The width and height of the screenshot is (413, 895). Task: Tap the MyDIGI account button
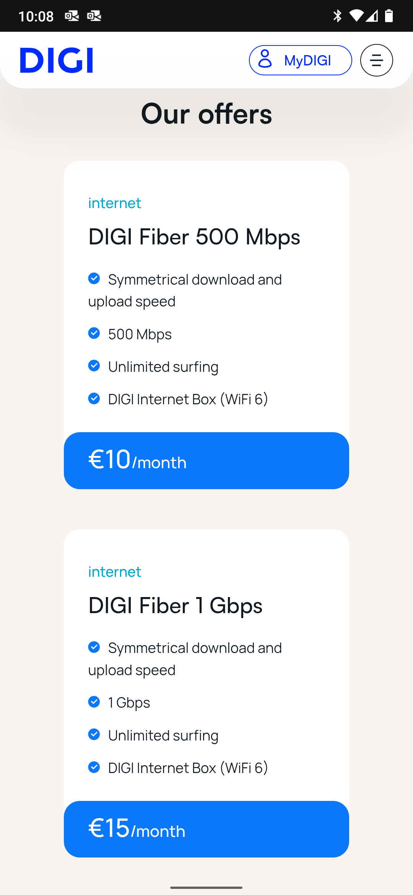coord(300,60)
